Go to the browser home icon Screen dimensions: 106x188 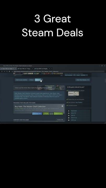pyautogui.click(x=9, y=72)
